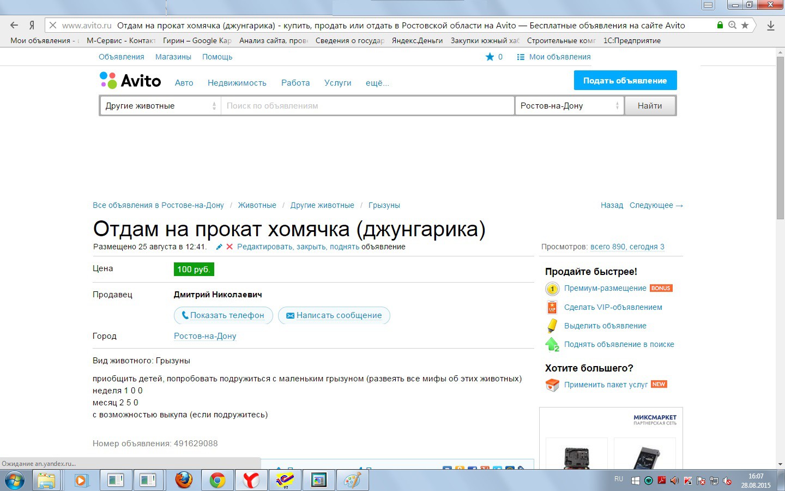Click the services package box icon

coord(552,385)
